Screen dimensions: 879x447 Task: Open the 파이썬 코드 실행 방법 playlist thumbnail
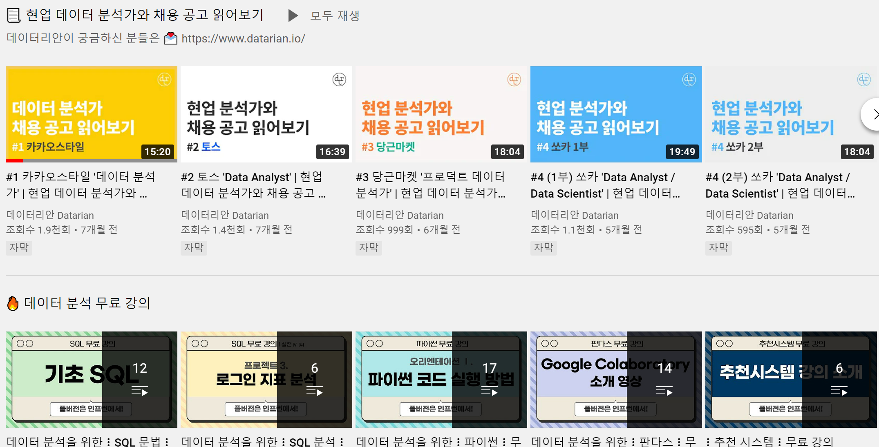(441, 379)
